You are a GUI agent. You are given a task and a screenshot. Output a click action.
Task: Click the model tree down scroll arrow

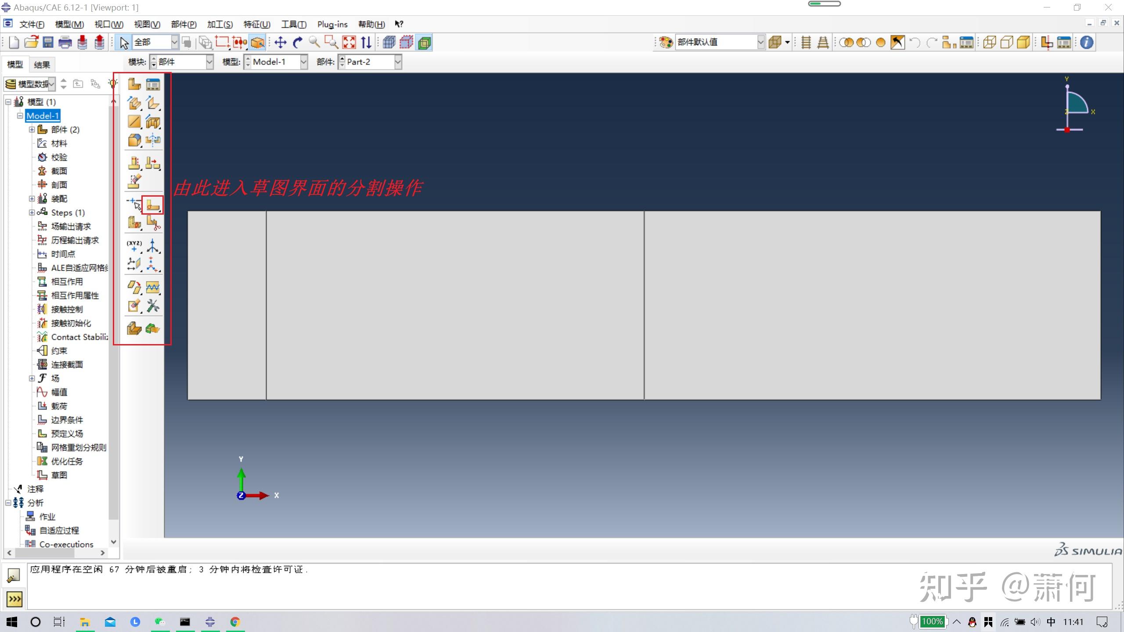(113, 542)
